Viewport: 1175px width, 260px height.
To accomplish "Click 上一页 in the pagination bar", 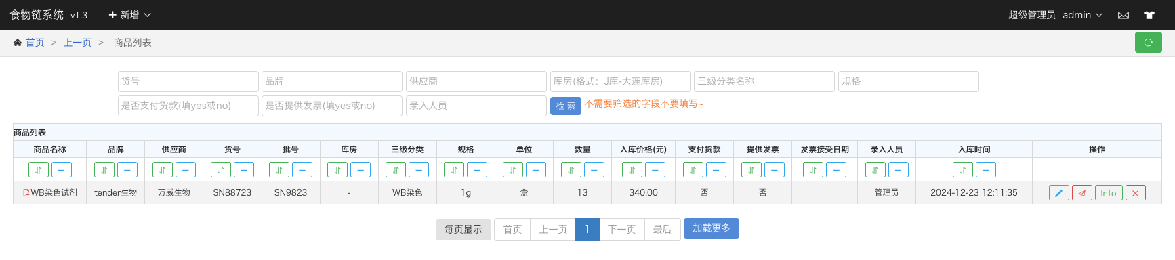I will (x=553, y=230).
